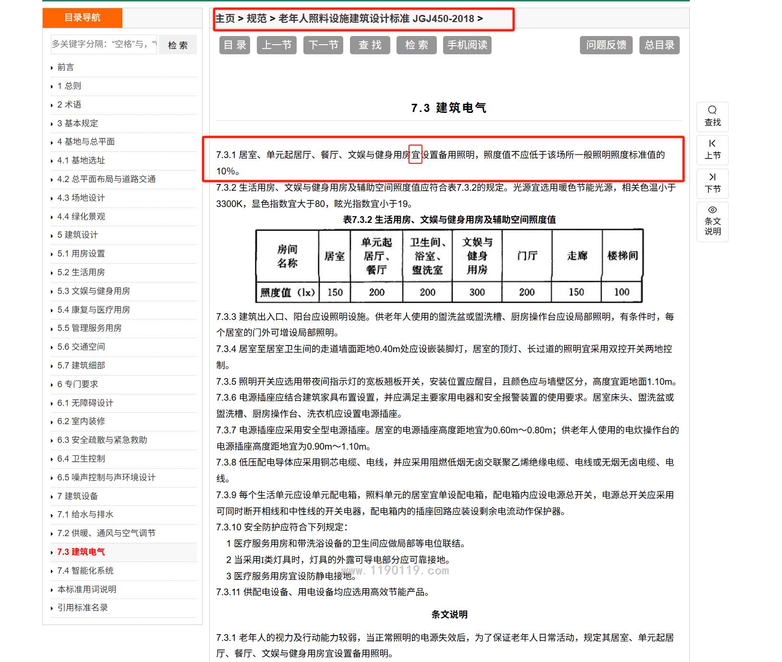The image size is (782, 662).
Task: Navigate to 7.4 智能化系统
Action: click(85, 571)
